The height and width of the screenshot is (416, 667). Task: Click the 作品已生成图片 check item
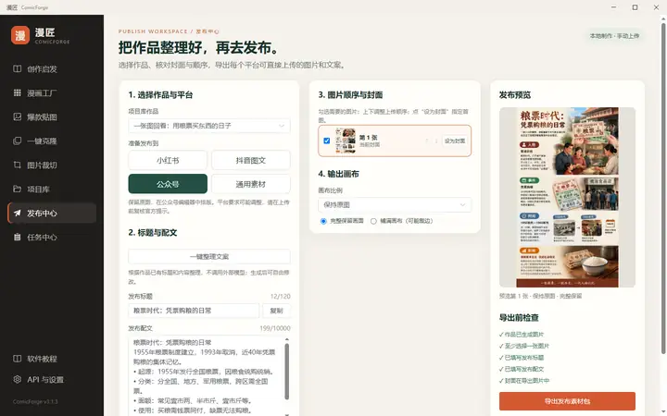coord(522,335)
